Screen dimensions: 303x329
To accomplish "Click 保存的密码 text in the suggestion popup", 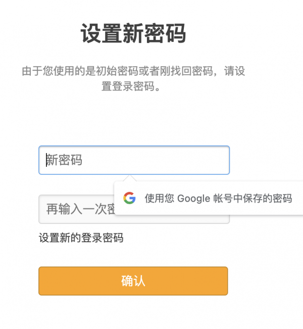I will tap(268, 198).
